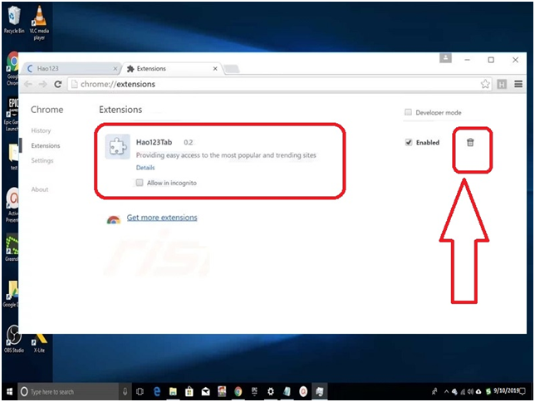The width and height of the screenshot is (535, 402).
Task: Open the Windows Start menu
Action: click(10, 391)
